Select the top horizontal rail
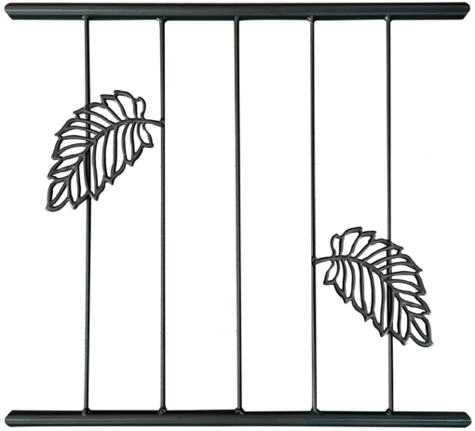The height and width of the screenshot is (431, 475). 237,11
